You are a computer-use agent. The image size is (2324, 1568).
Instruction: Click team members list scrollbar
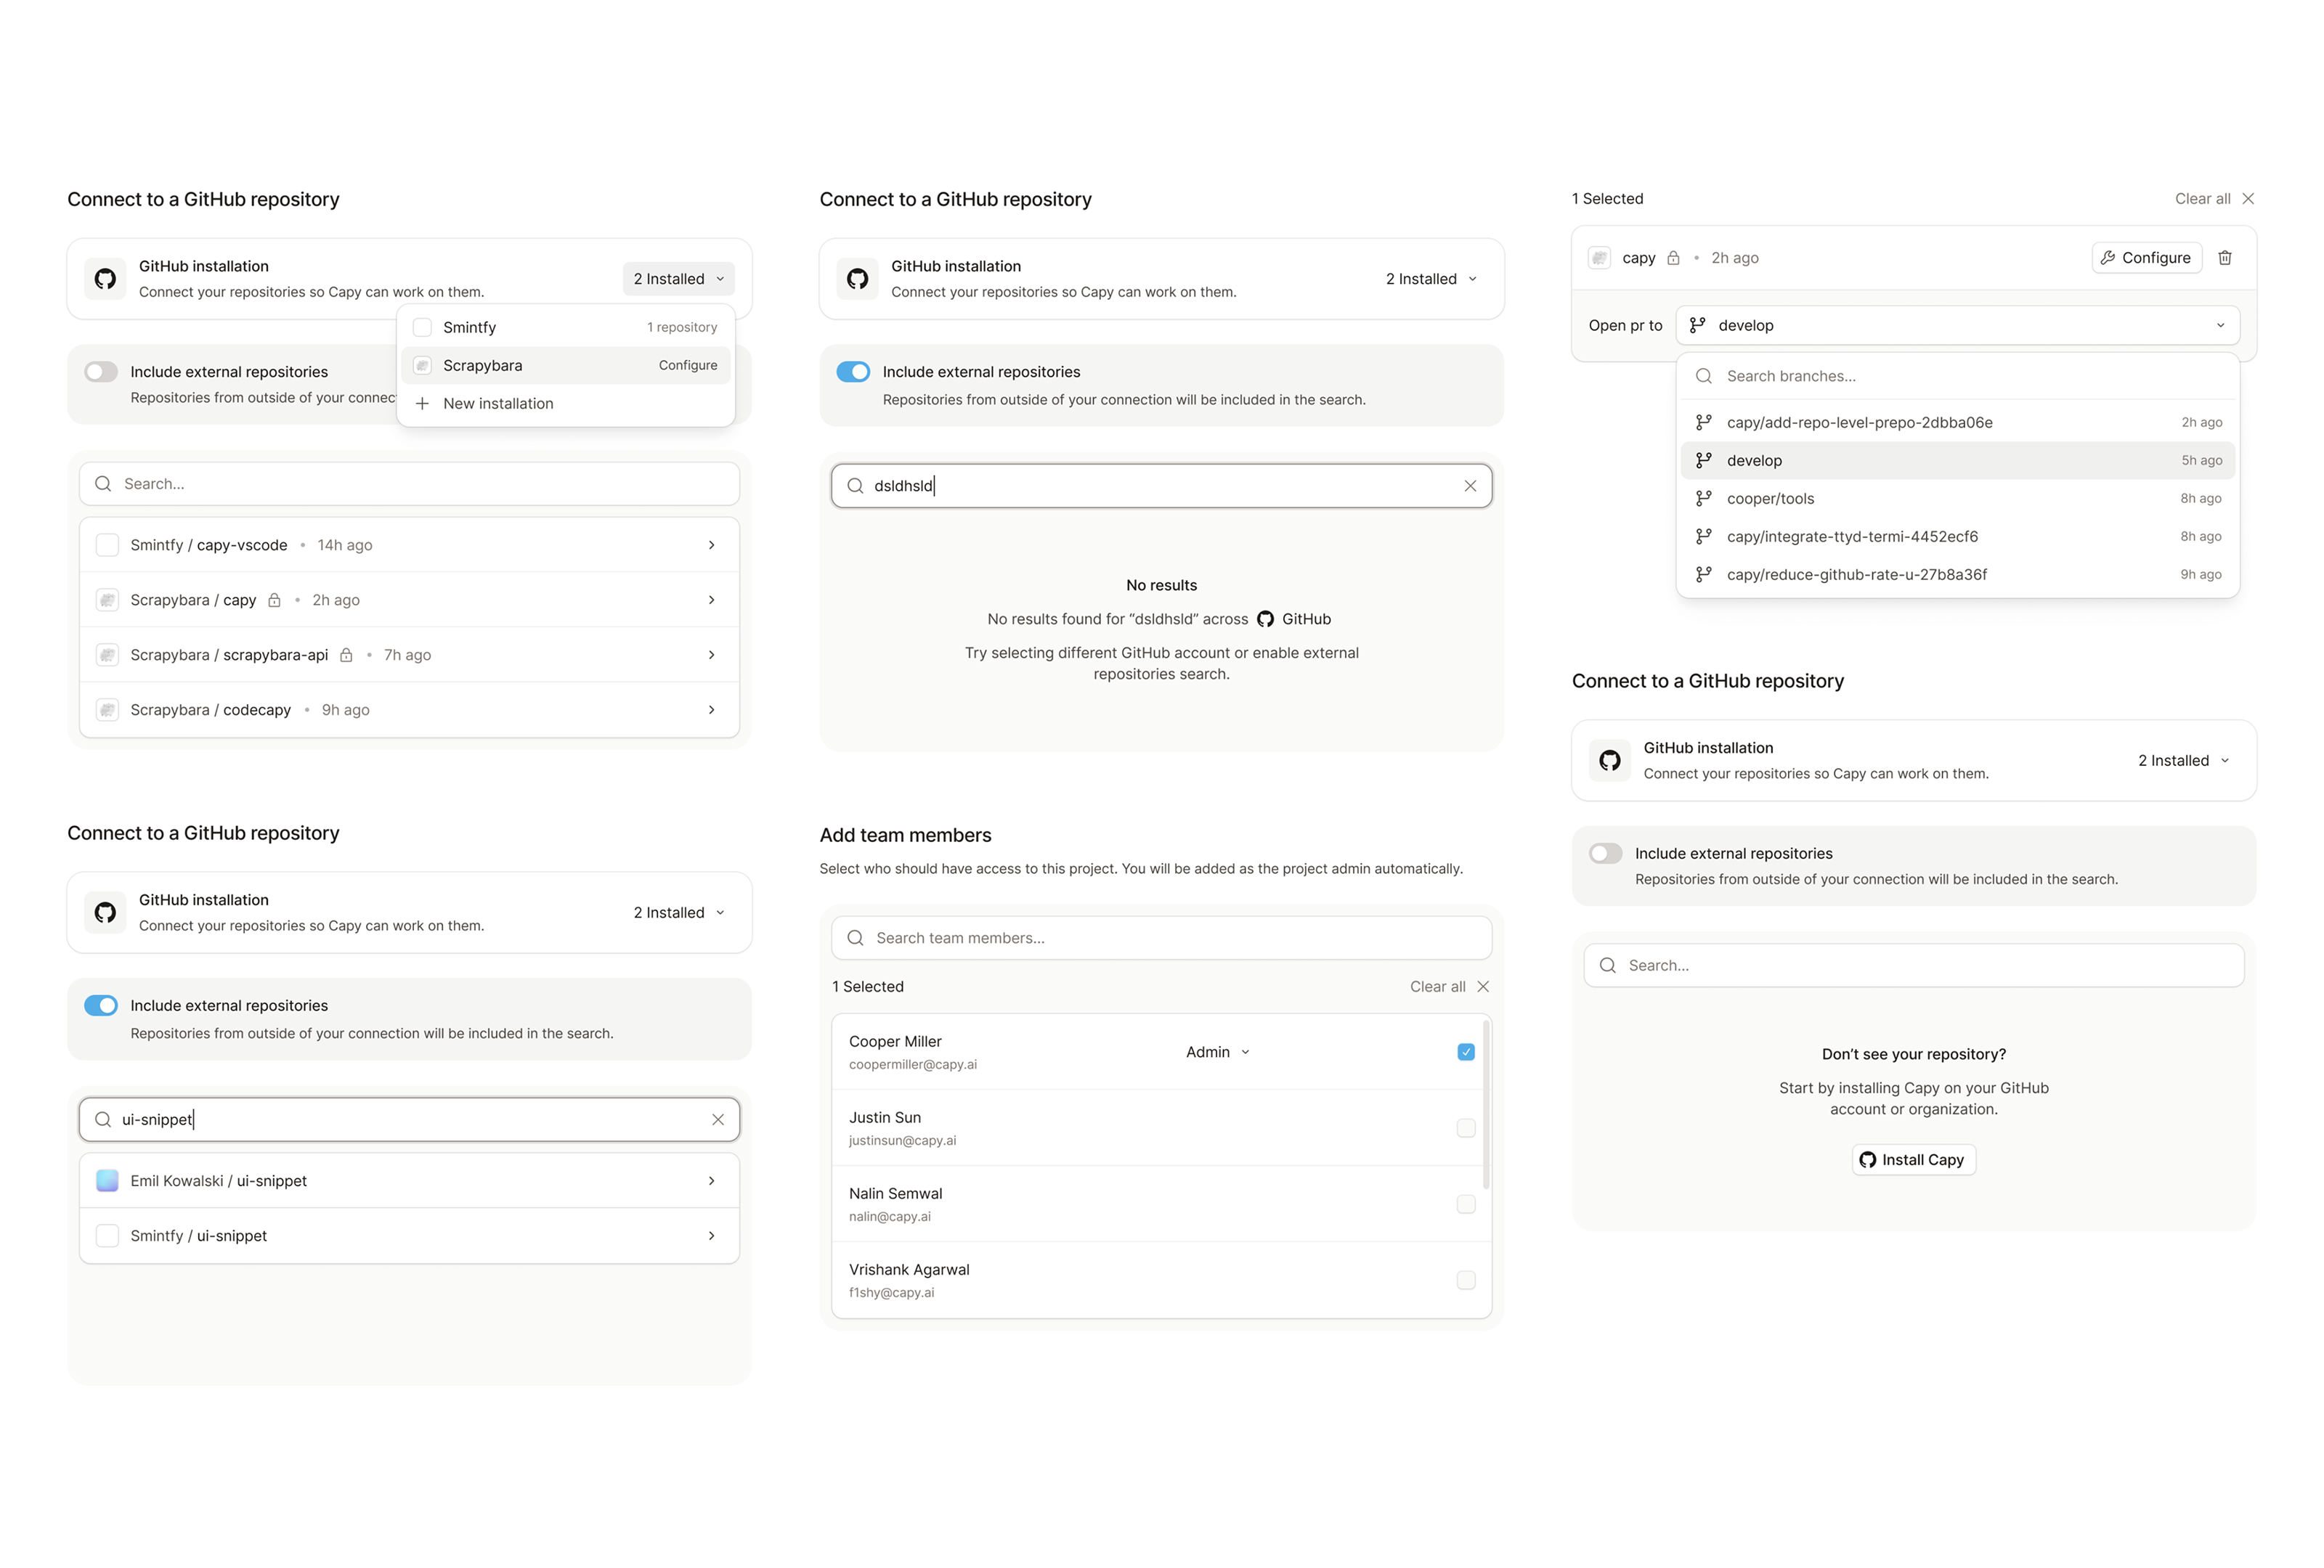1486,1104
